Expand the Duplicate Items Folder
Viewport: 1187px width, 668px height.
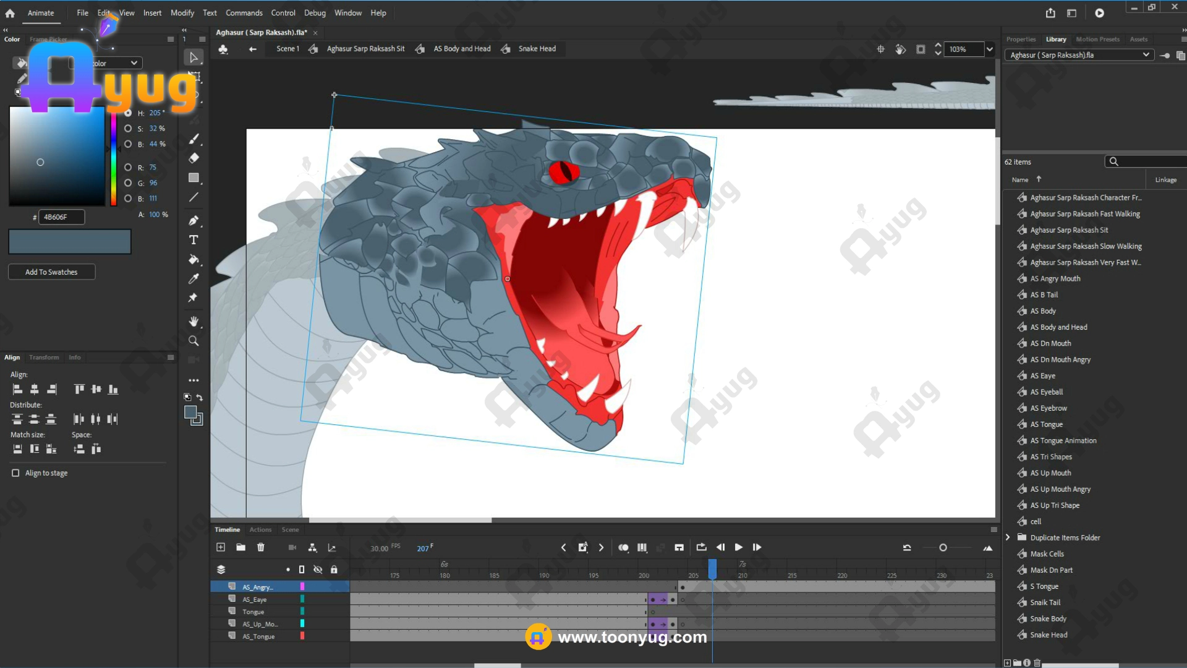pos(1008,537)
